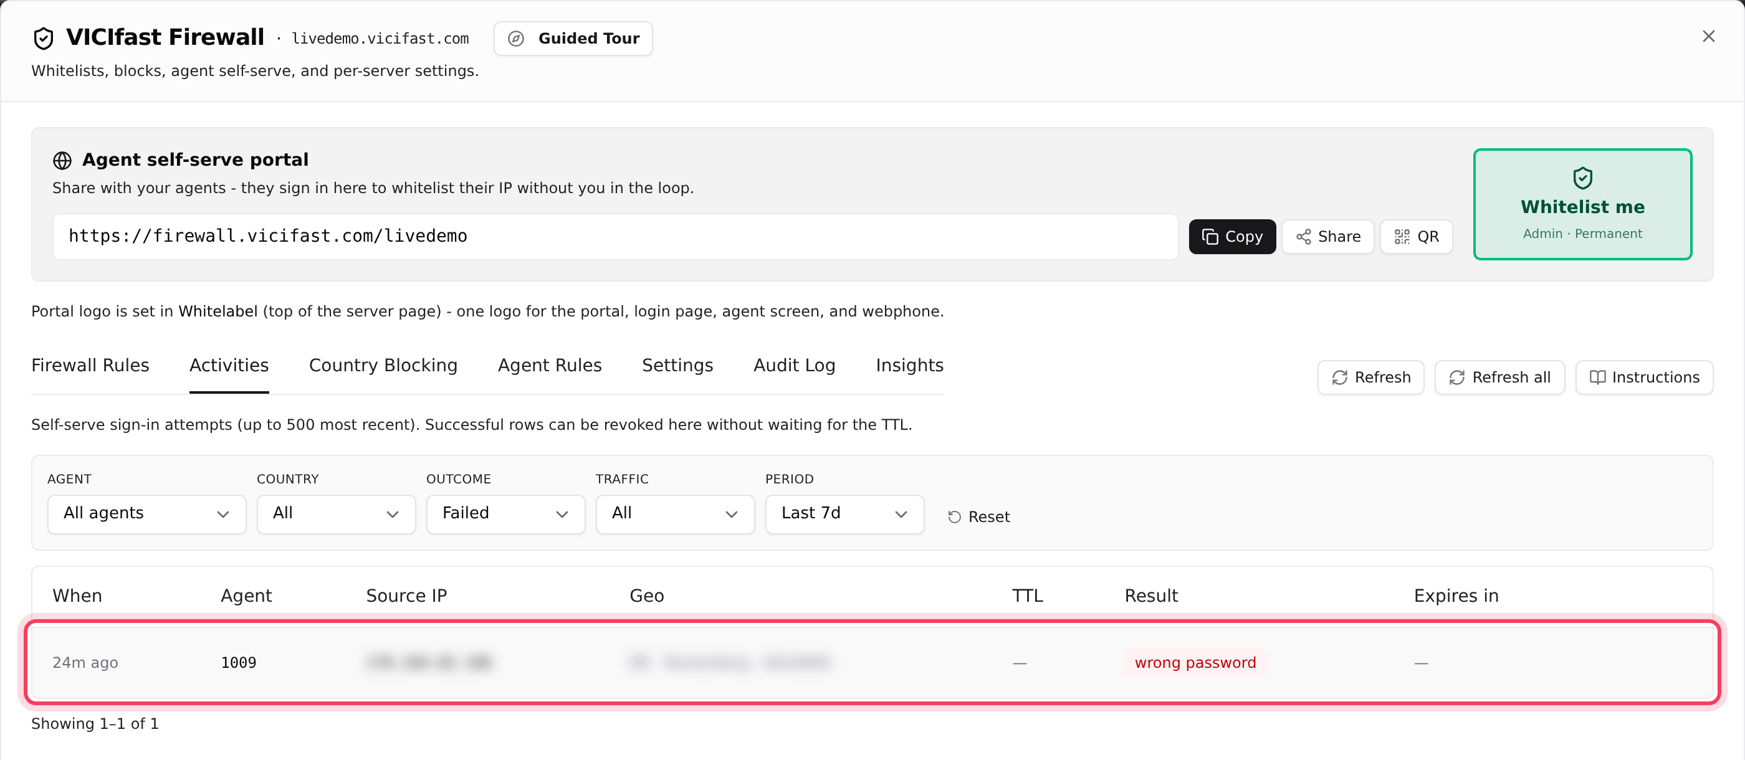Click agent '1009' in the row
Screen dimensions: 1745x760
point(239,662)
